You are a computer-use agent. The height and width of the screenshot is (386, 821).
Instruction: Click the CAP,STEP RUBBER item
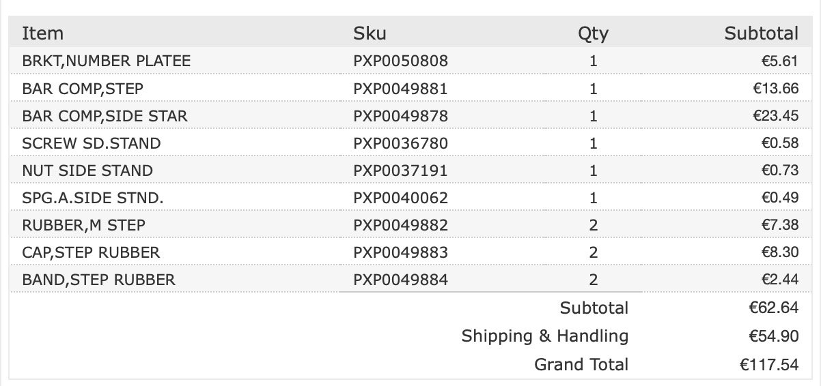(91, 252)
